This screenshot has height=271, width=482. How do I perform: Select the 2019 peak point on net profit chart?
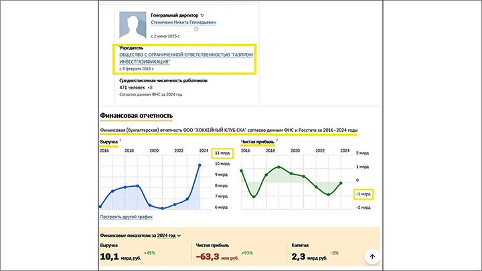(x=278, y=167)
